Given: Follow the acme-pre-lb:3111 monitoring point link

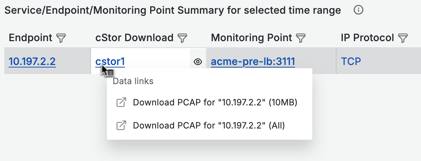Looking at the screenshot, I should coord(253,62).
